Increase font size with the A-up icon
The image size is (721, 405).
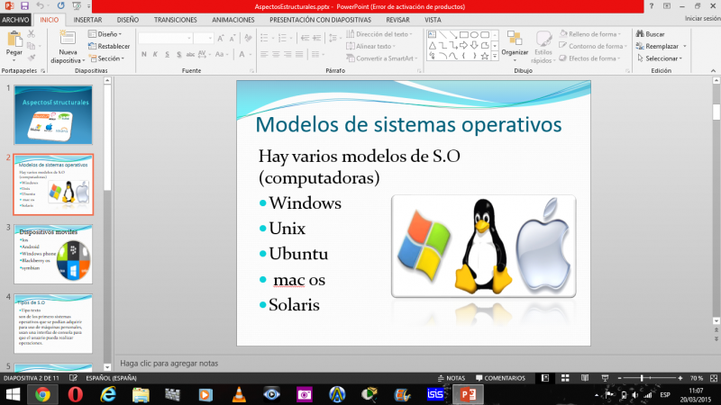point(221,38)
